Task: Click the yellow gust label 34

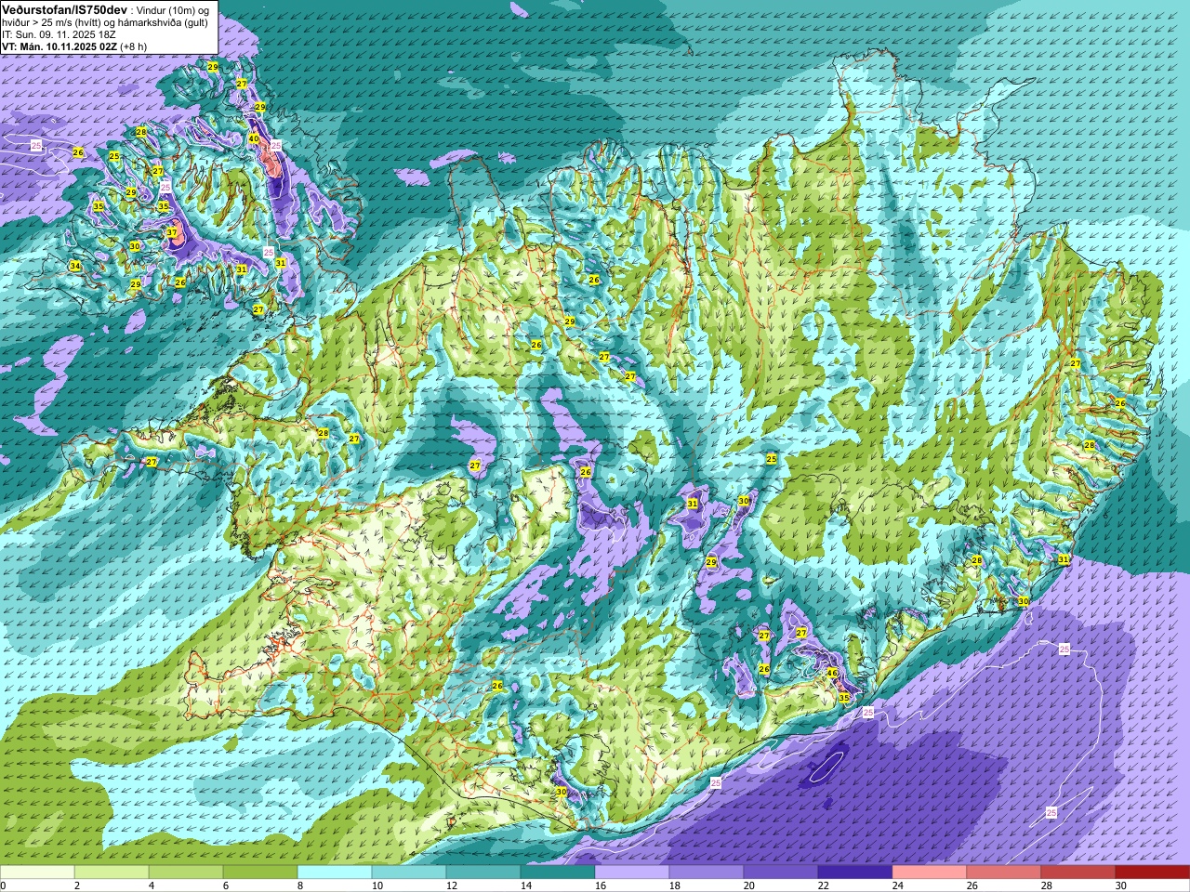Action: 75,267
